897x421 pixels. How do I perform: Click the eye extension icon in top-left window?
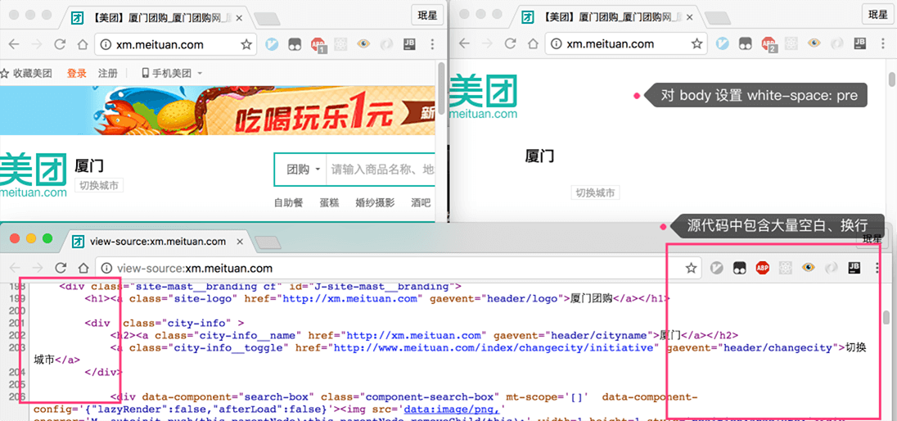click(x=363, y=44)
